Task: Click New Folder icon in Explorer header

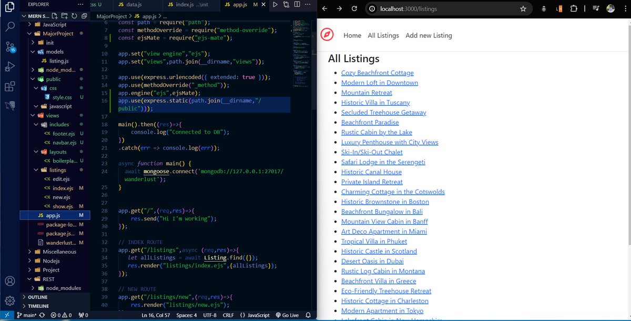Action: coord(65,16)
